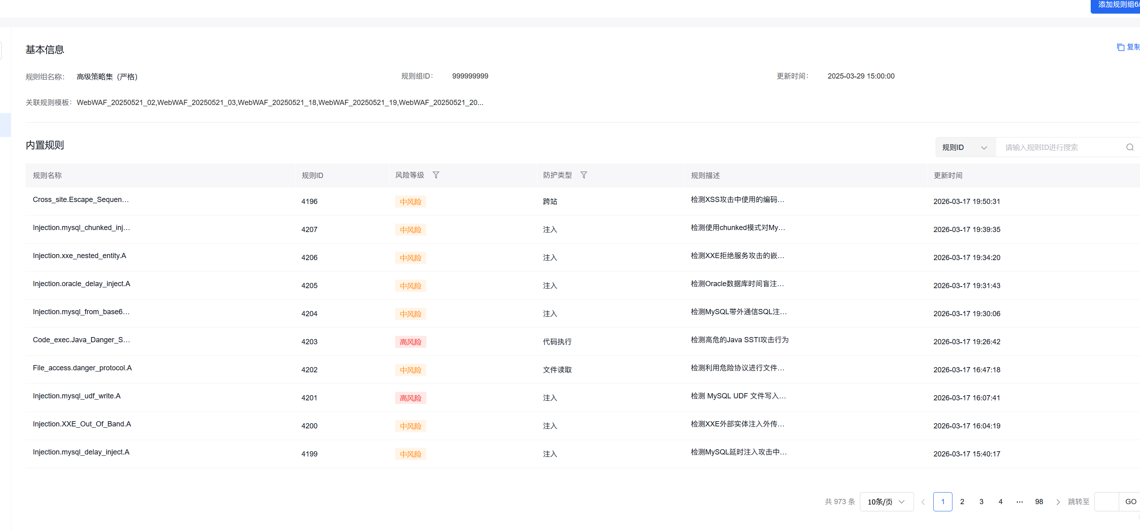Go to previous page with left arrow icon
The width and height of the screenshot is (1140, 531).
pos(923,501)
